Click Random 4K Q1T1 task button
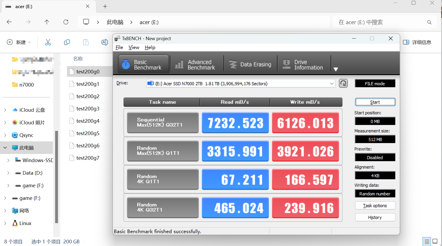 [163, 179]
